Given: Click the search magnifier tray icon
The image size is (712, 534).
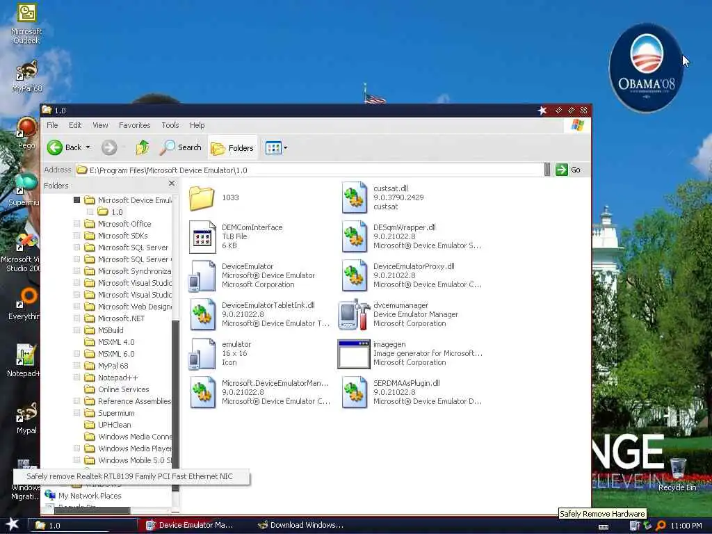Looking at the screenshot, I should point(661,526).
